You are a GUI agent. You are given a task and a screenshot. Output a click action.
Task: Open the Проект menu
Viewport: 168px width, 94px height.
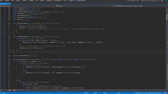point(18,1)
